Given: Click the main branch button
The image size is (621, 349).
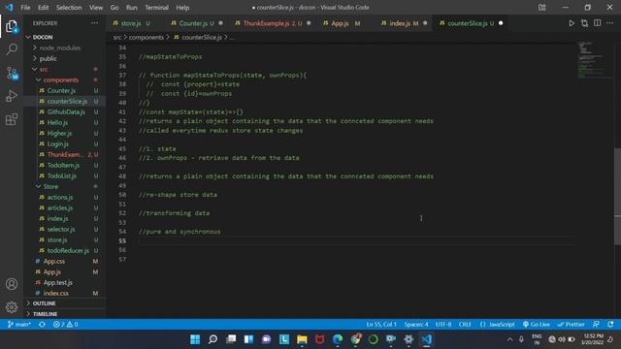Looking at the screenshot, I should (x=19, y=324).
